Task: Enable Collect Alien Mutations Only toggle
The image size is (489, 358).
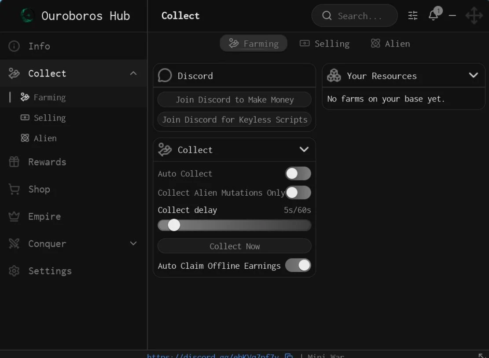Action: pos(298,193)
